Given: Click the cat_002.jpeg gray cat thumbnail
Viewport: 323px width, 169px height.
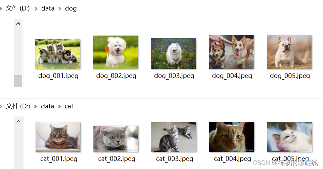Looking at the screenshot, I should (x=116, y=139).
